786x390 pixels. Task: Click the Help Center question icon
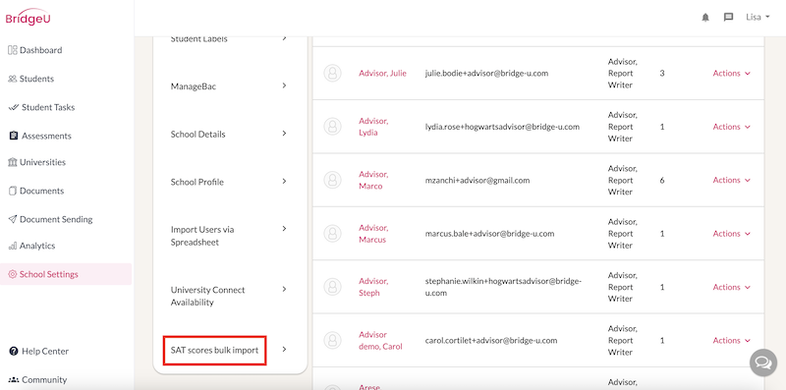point(14,352)
